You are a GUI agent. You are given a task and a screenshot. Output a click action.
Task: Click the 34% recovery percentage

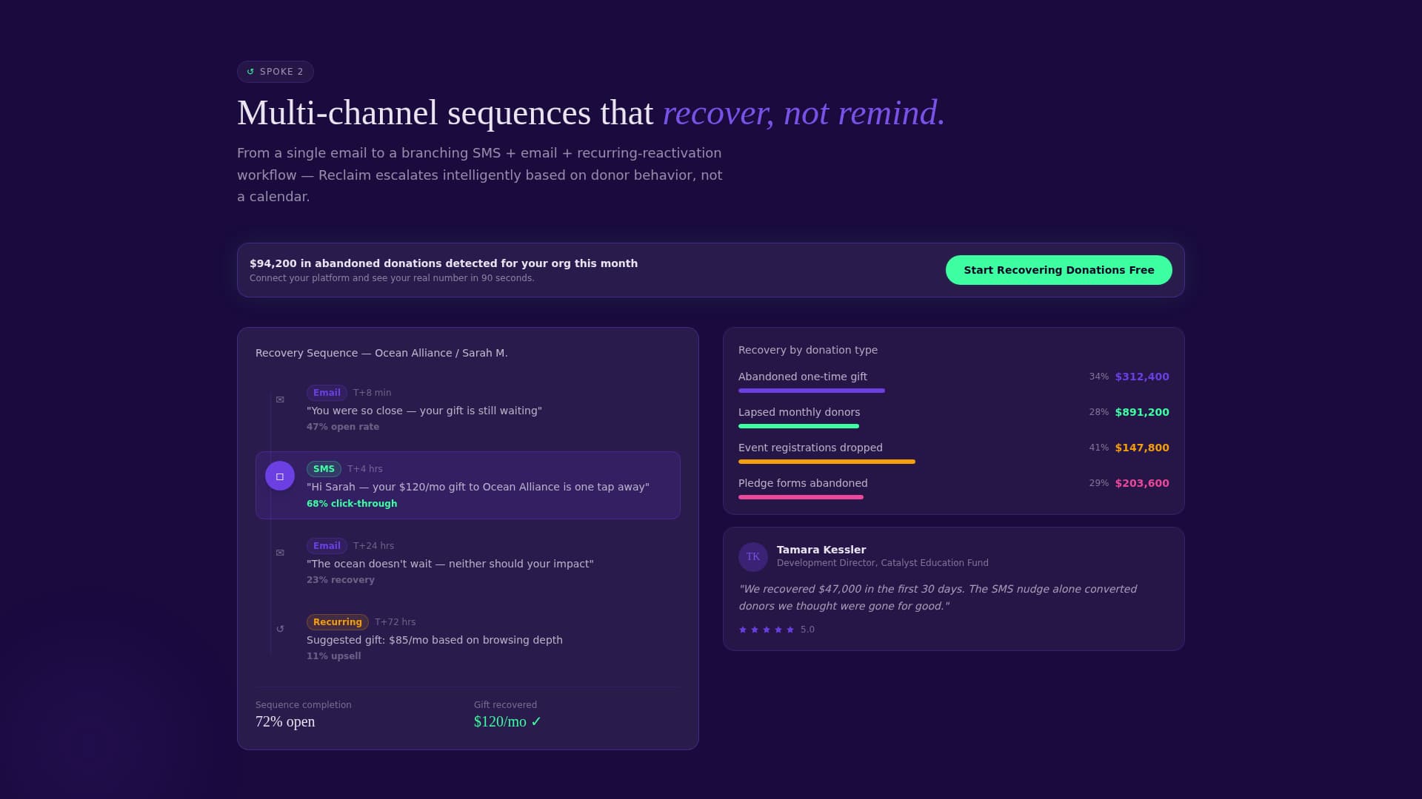click(x=1099, y=377)
